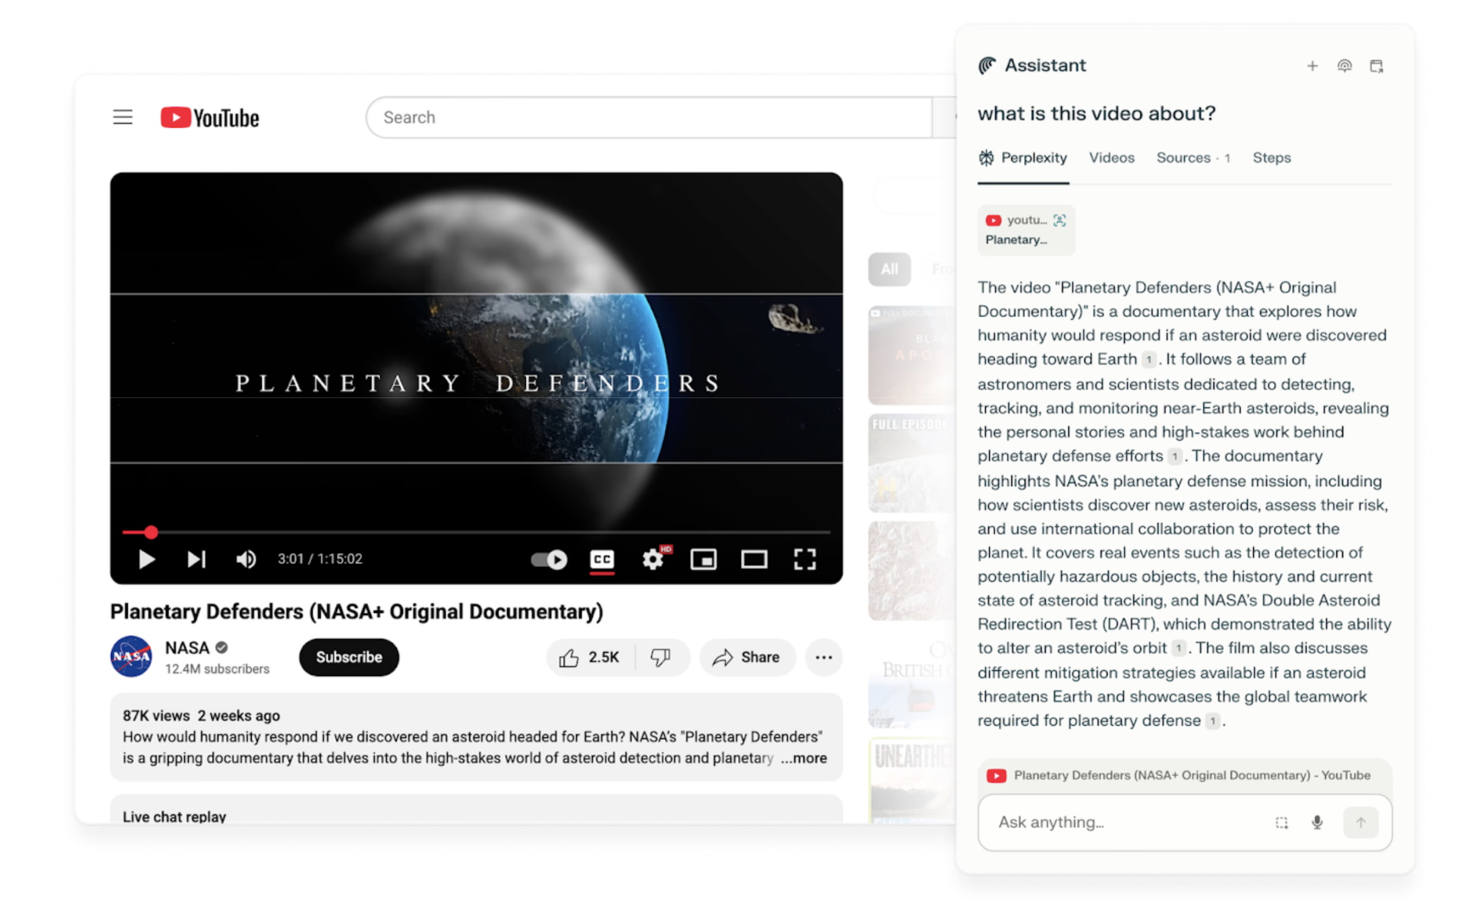Open the YouTube hamburger guide menu

click(x=122, y=117)
